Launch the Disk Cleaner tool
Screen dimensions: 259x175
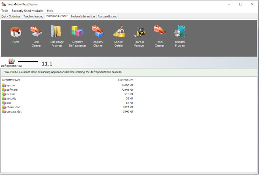pos(36,31)
